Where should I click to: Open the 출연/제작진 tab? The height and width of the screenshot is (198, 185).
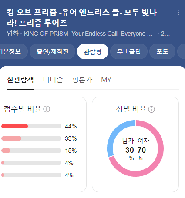click(52, 51)
